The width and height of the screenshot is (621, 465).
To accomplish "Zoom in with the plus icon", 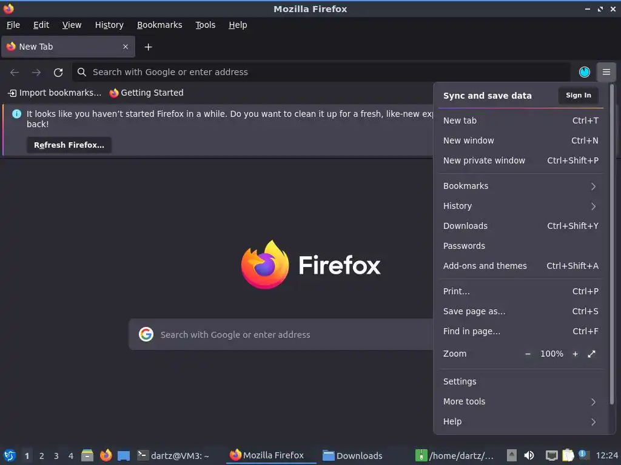I will 575,354.
